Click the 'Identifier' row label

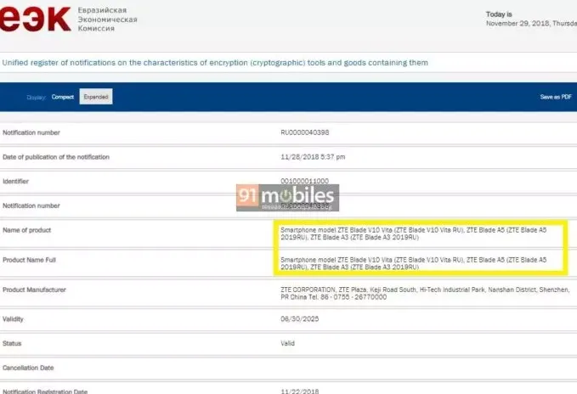coord(15,181)
